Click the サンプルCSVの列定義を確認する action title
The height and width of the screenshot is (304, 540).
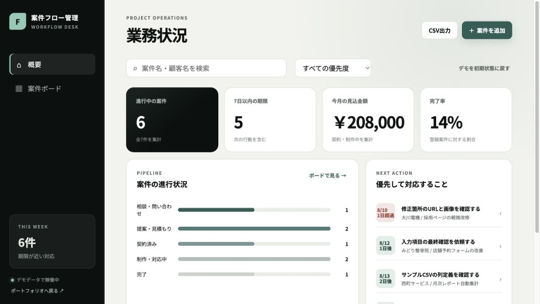pyautogui.click(x=440, y=275)
